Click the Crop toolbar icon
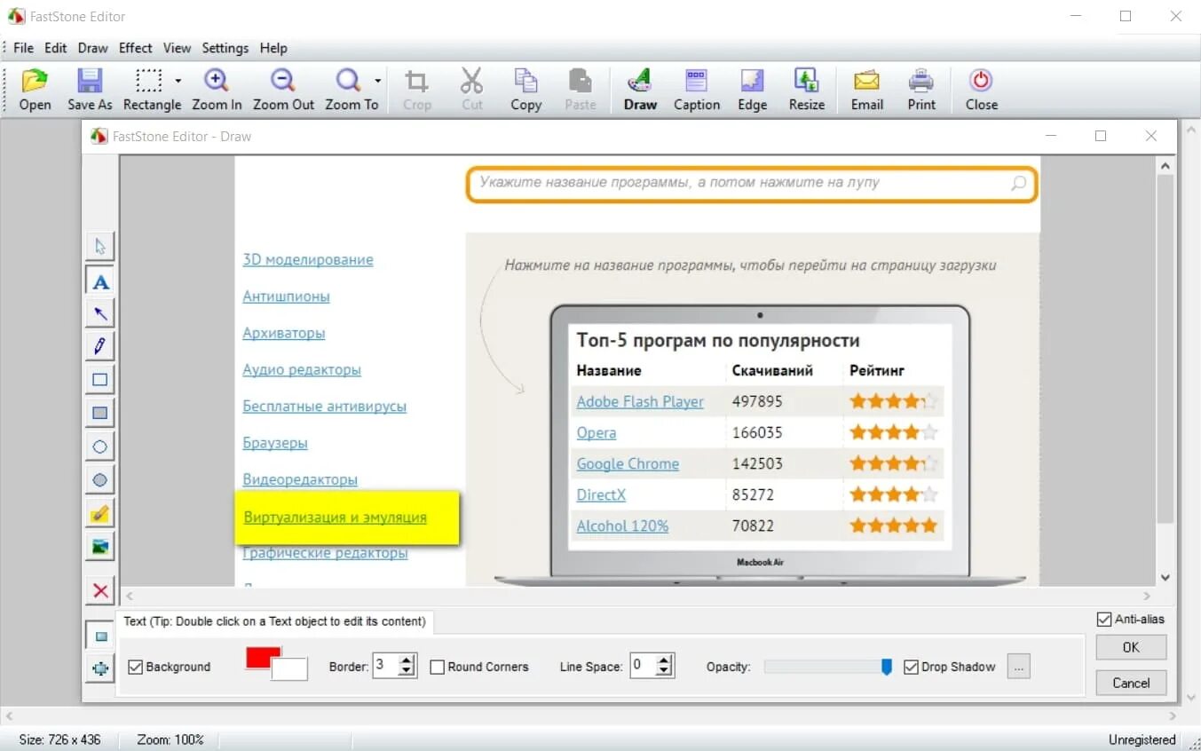The height and width of the screenshot is (751, 1201). click(416, 90)
